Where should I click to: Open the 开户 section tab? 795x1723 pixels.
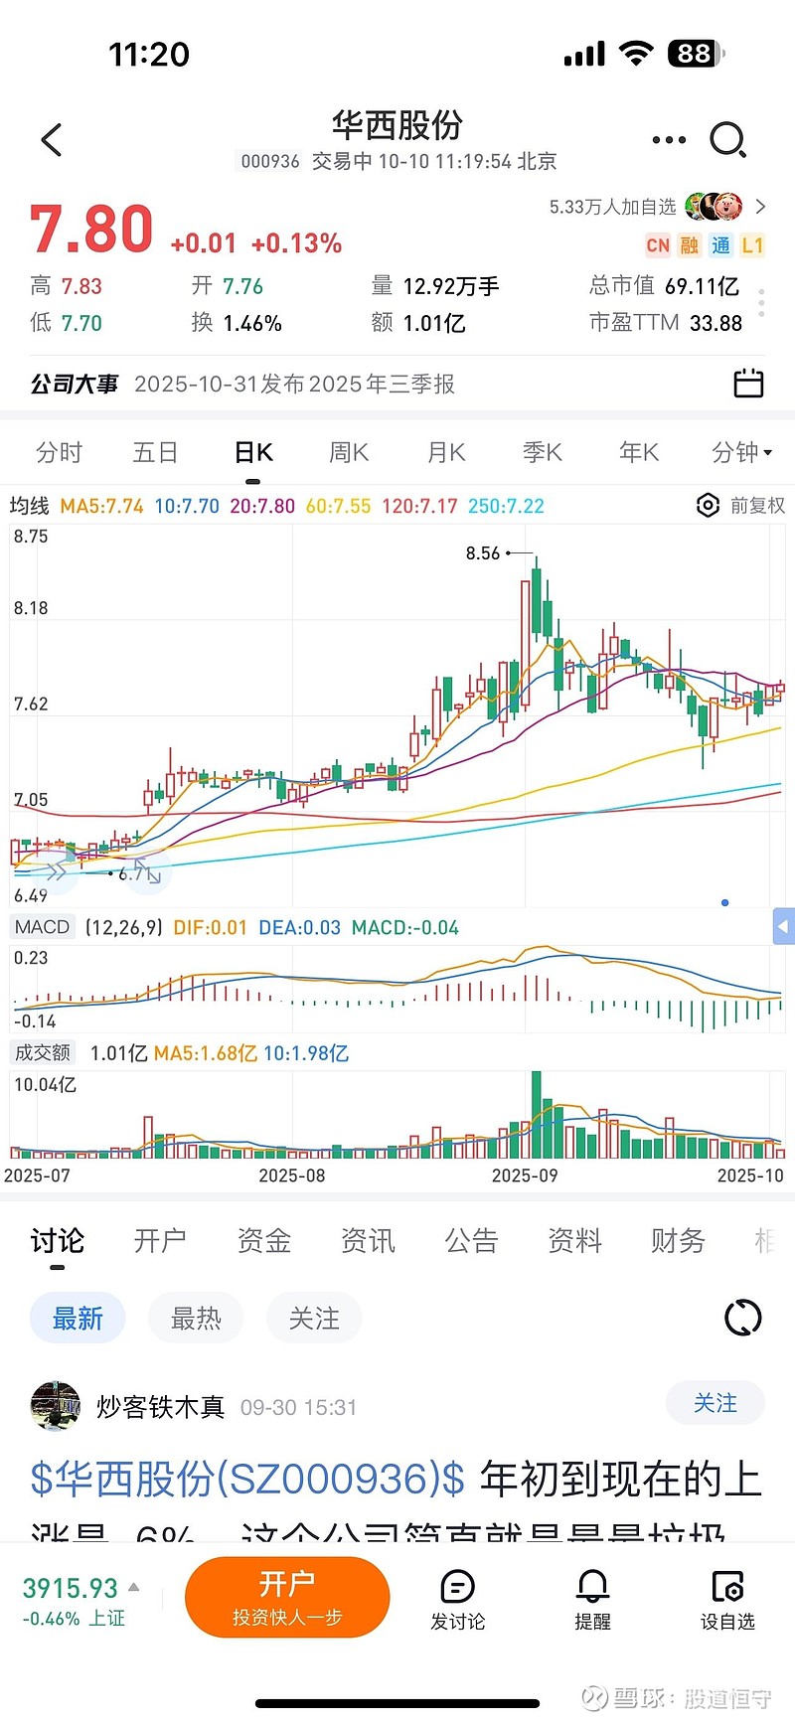(160, 1240)
